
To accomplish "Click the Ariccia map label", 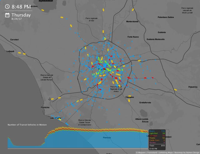I will coord(145,121).
